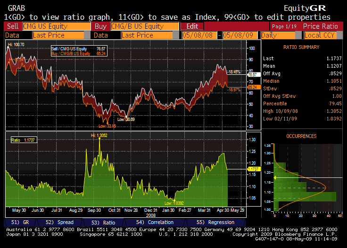Select the 53) Ratio tab

103,223
